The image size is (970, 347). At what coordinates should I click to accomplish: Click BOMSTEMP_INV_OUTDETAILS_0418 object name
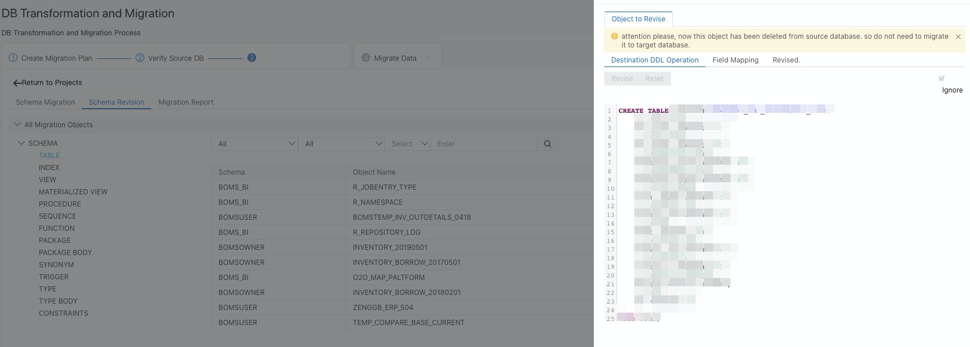[x=411, y=217]
